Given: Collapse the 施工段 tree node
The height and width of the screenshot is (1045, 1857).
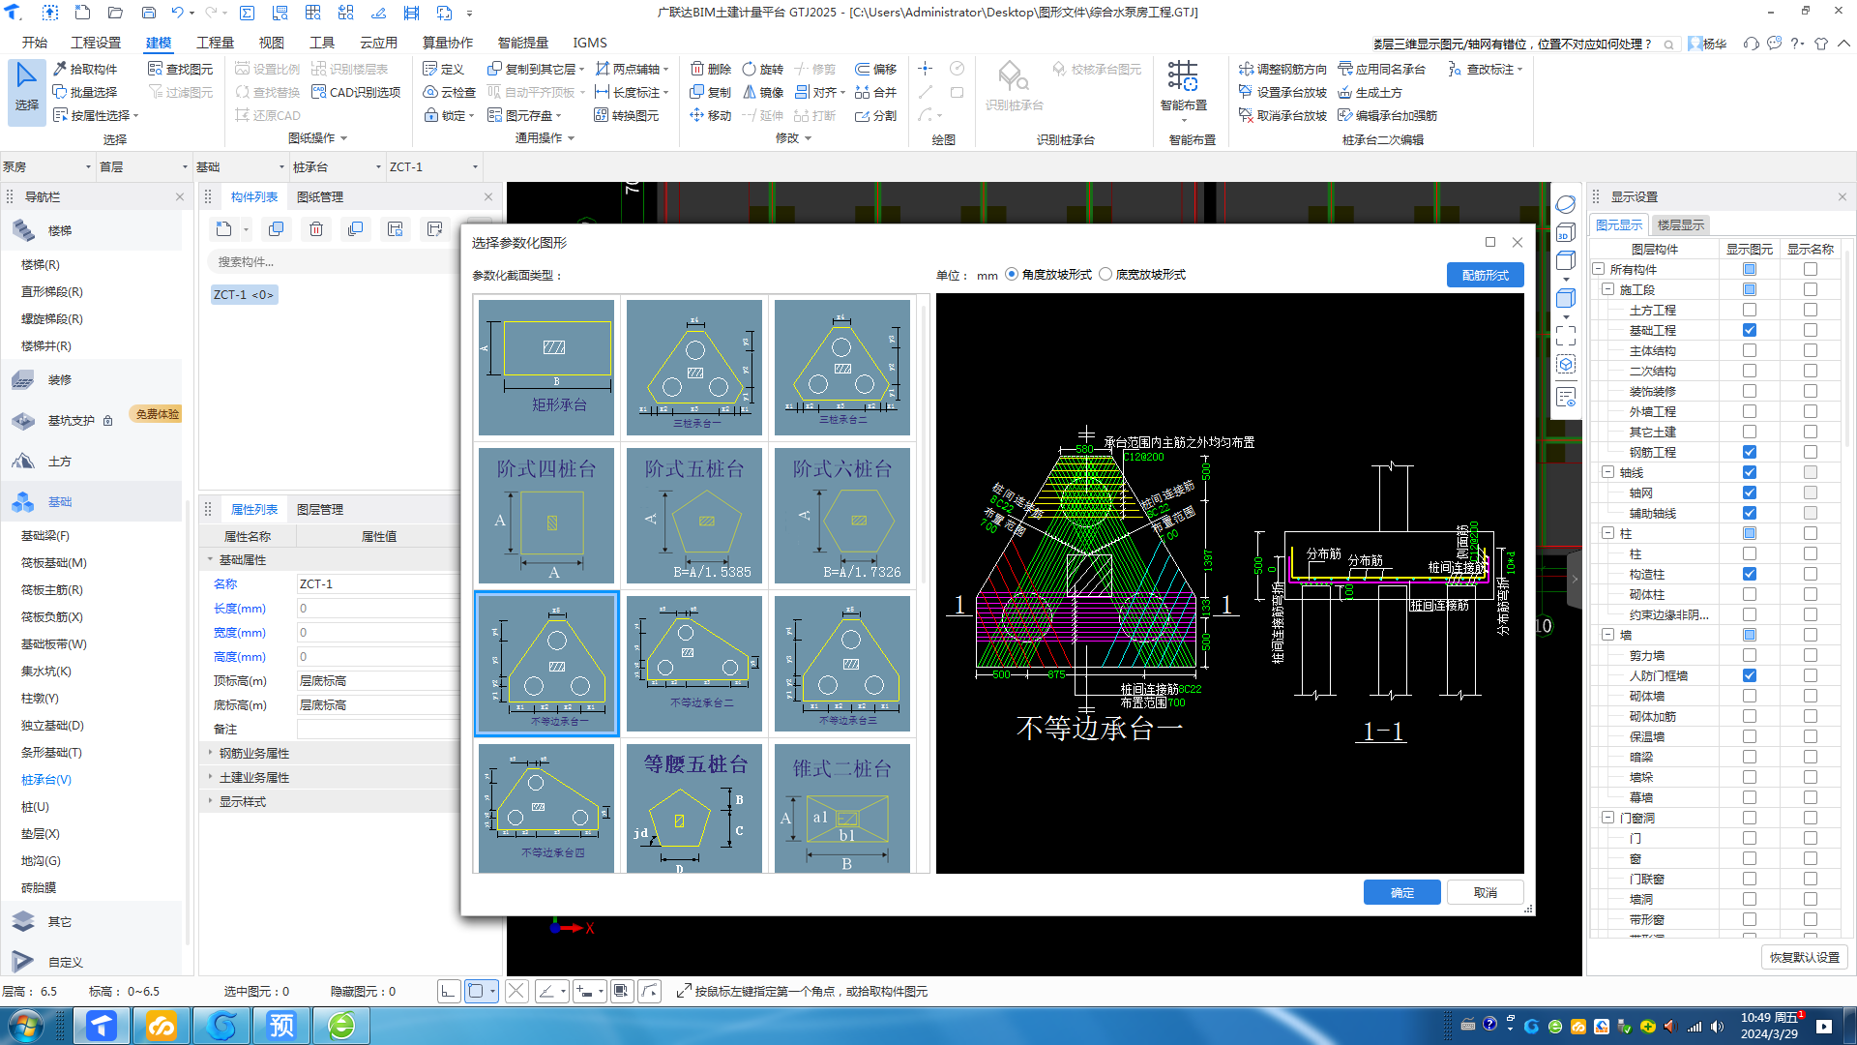Looking at the screenshot, I should 1607,289.
